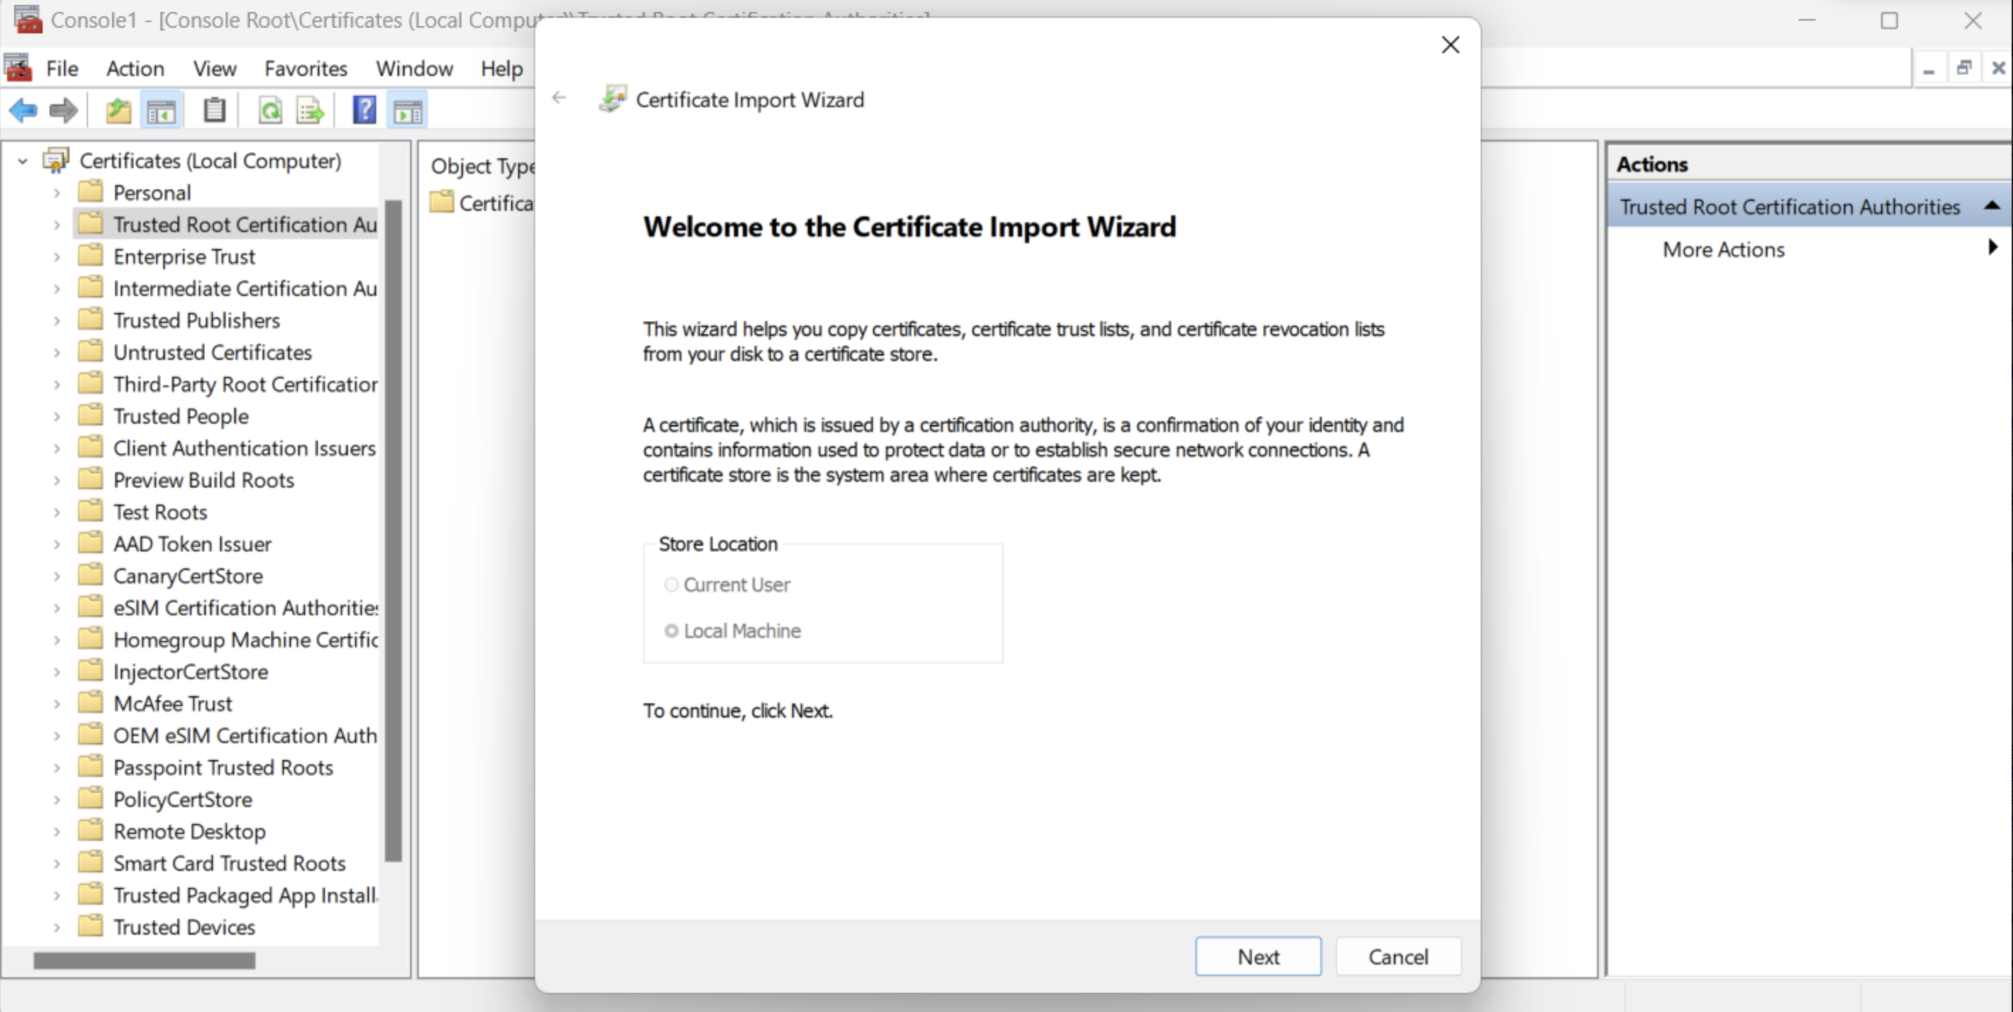
Task: Click the Paste clipboard toolbar icon
Action: tap(214, 111)
